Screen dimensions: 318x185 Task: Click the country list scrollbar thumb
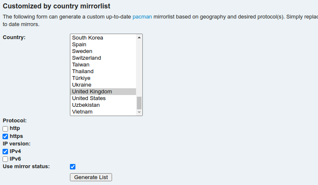pos(139,103)
